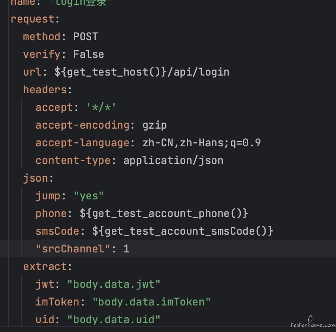336x332 pixels.
Task: Click the zh-CN,zh-Hans;q=0.9 language value
Action: pyautogui.click(x=201, y=143)
